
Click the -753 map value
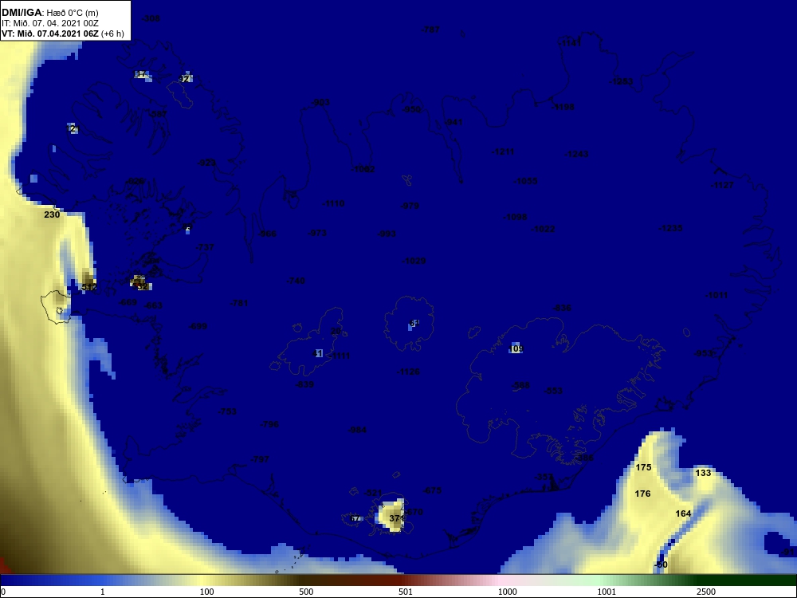coord(226,412)
